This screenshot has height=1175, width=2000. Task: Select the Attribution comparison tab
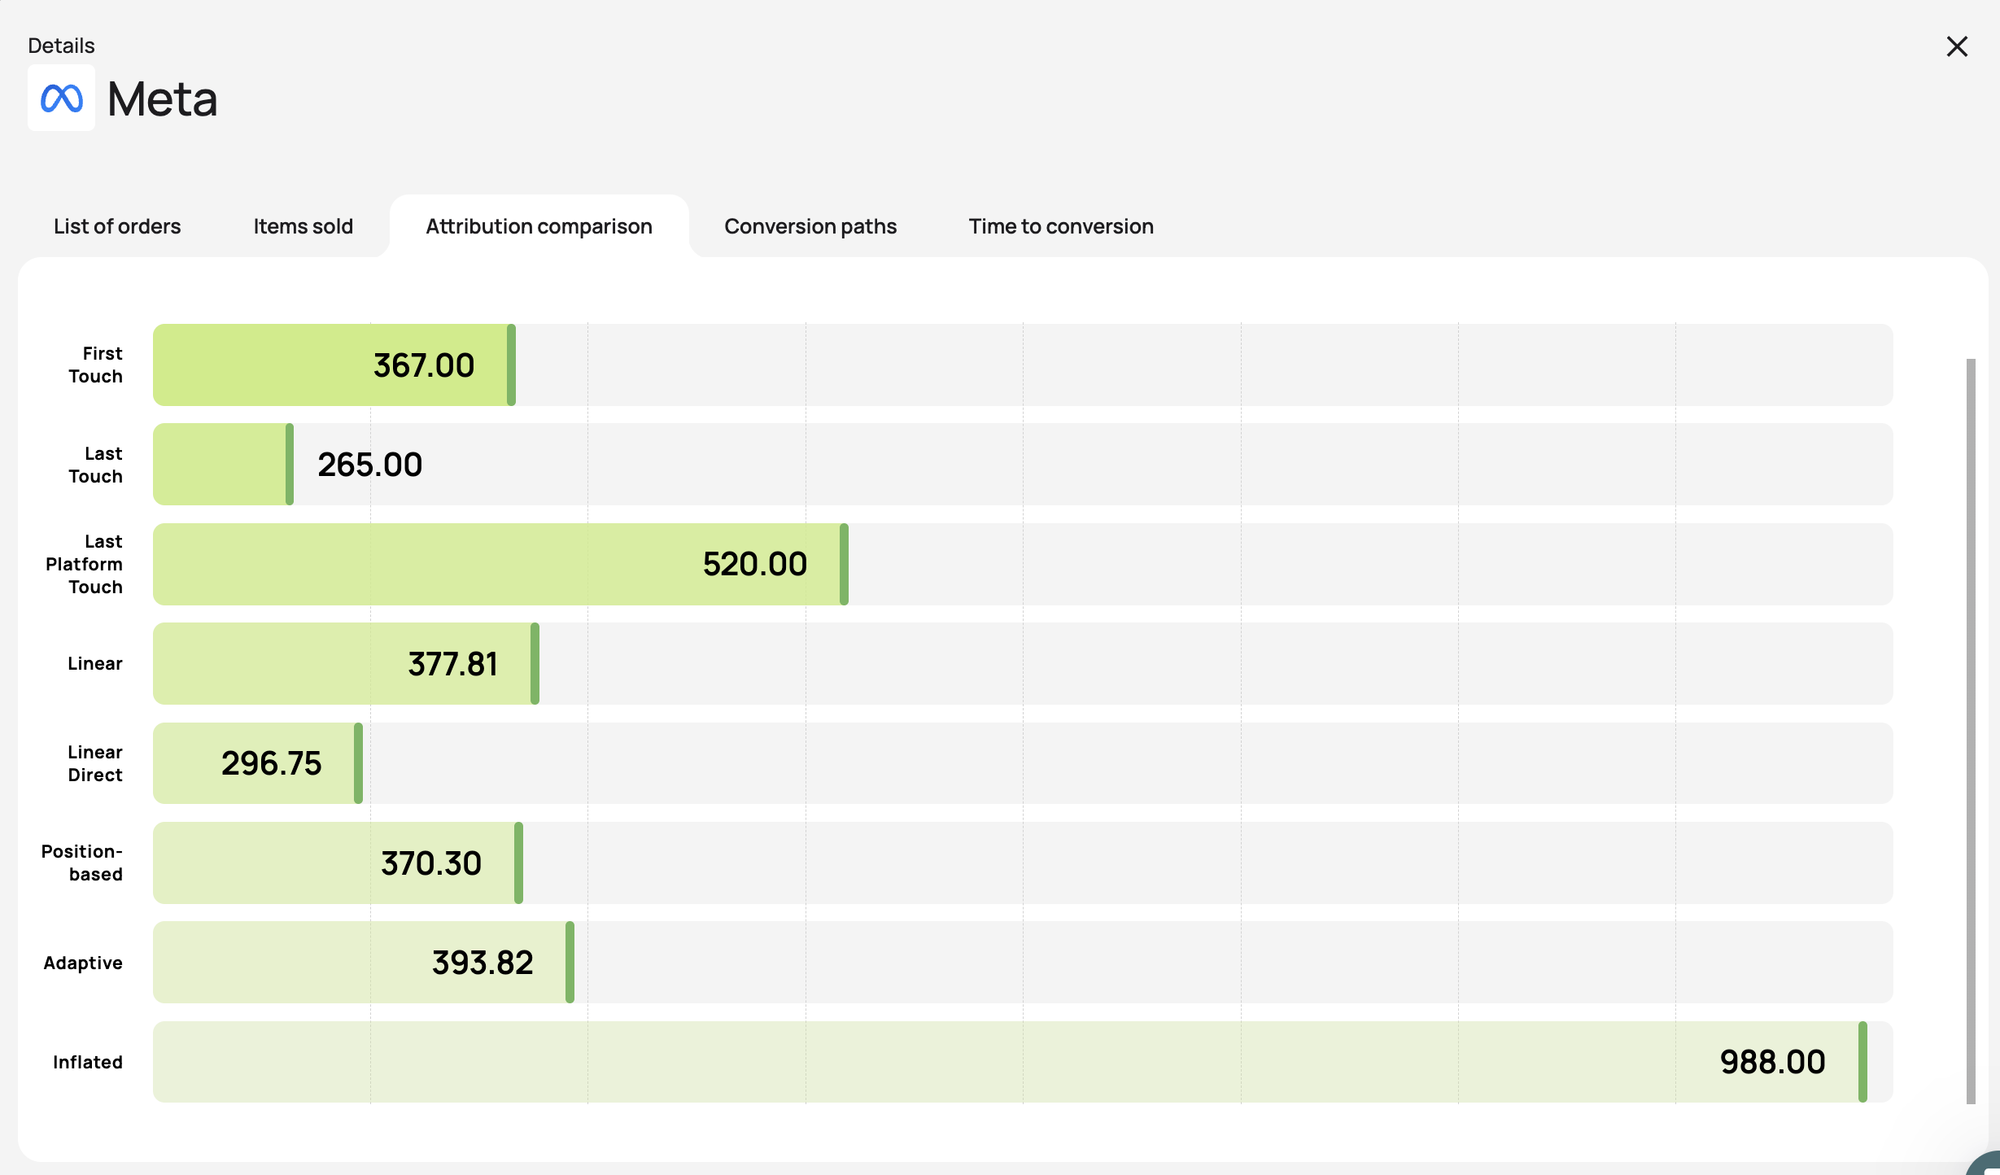coord(539,226)
